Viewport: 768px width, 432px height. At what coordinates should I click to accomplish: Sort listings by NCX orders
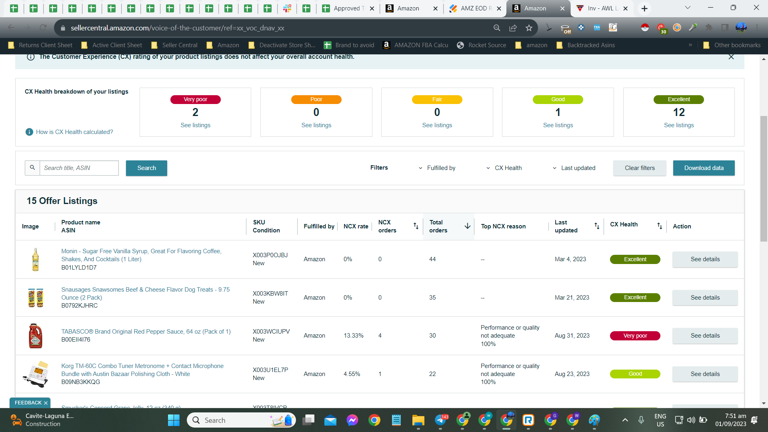pyautogui.click(x=416, y=226)
